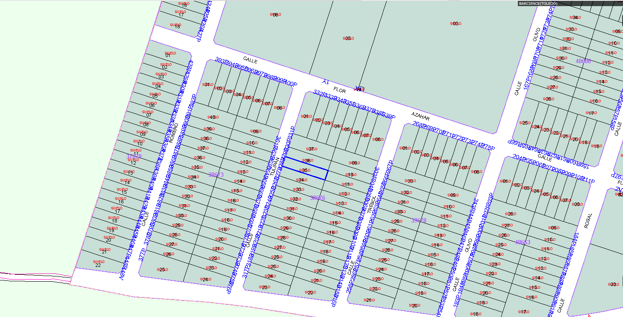The image size is (623, 317).
Task: Select the blue 275P street number
Action: pyautogui.click(x=488, y=148)
